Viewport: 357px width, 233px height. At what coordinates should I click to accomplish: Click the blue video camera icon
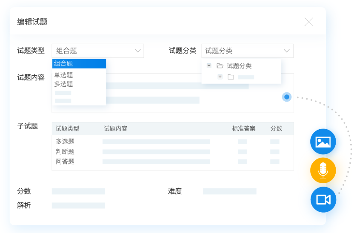pyautogui.click(x=323, y=199)
